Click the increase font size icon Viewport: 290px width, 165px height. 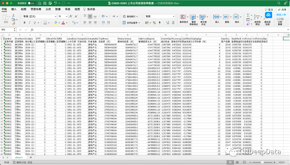[x=71, y=16]
